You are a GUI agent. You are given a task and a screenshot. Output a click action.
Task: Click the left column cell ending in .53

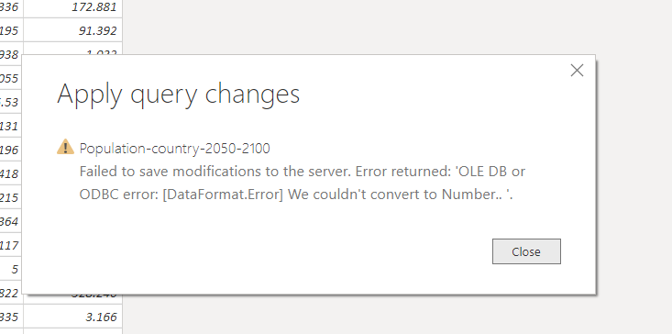coord(11,102)
